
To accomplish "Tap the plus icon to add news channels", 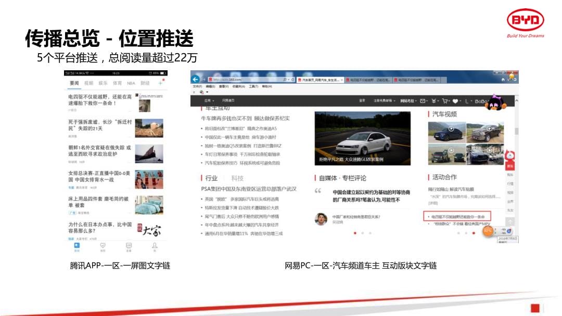I will tap(161, 83).
